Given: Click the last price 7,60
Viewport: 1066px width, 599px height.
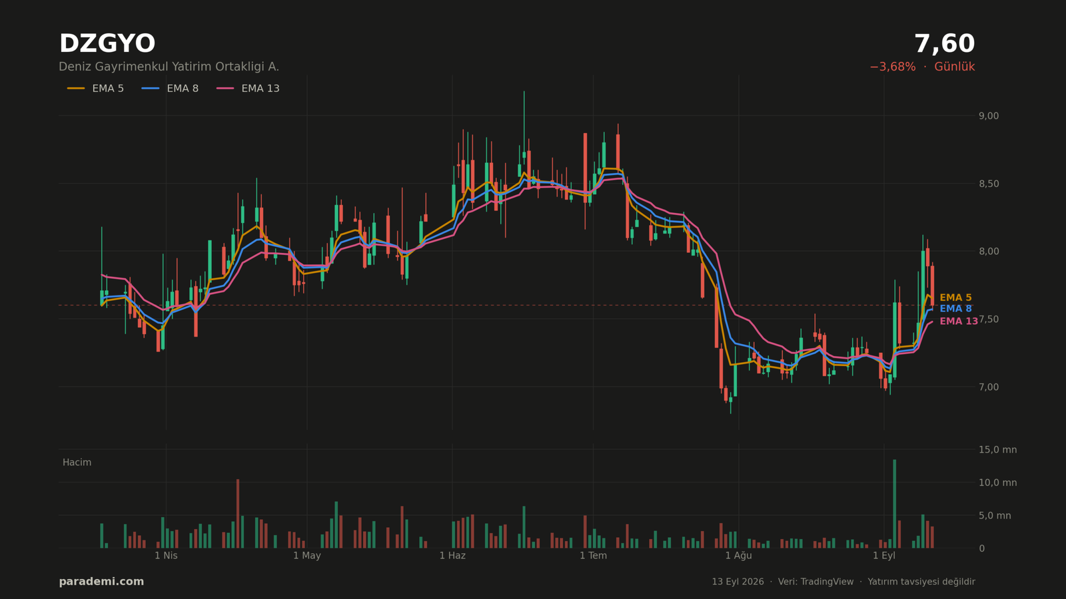Looking at the screenshot, I should coord(944,44).
